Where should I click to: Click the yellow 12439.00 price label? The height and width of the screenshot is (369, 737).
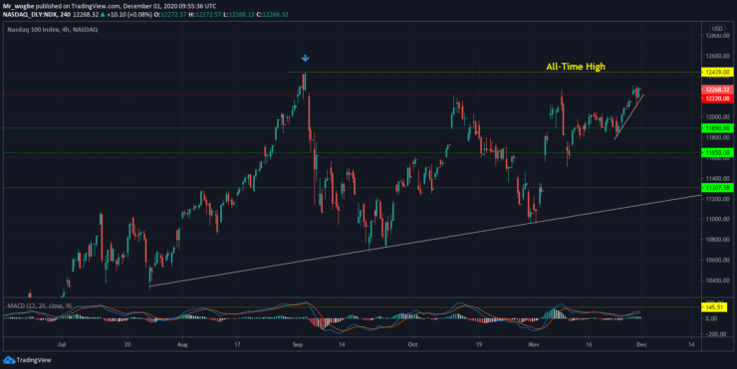pos(717,73)
